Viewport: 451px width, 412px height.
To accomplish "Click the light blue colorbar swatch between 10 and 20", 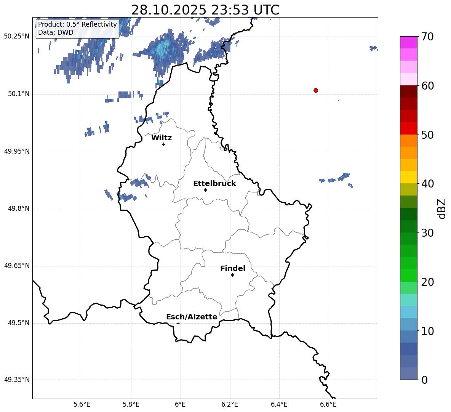I will [408, 312].
